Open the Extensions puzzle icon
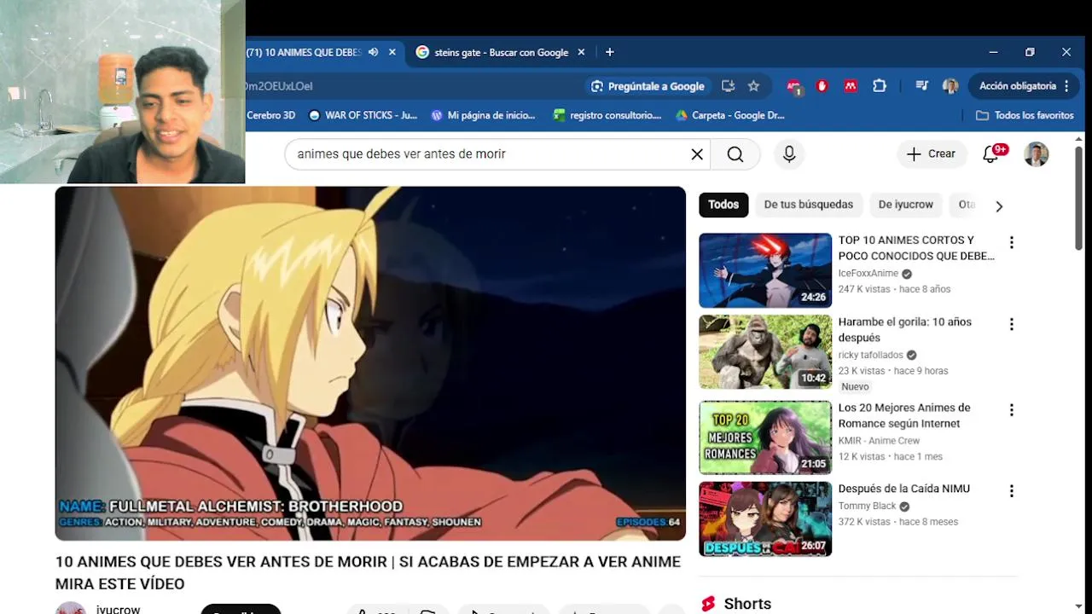Screen dimensions: 1092x614 coord(880,86)
